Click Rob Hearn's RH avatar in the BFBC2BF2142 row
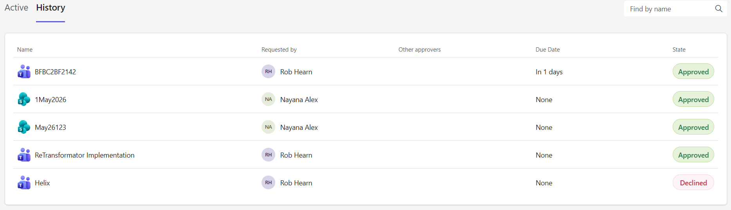The height and width of the screenshot is (210, 731). tap(268, 72)
